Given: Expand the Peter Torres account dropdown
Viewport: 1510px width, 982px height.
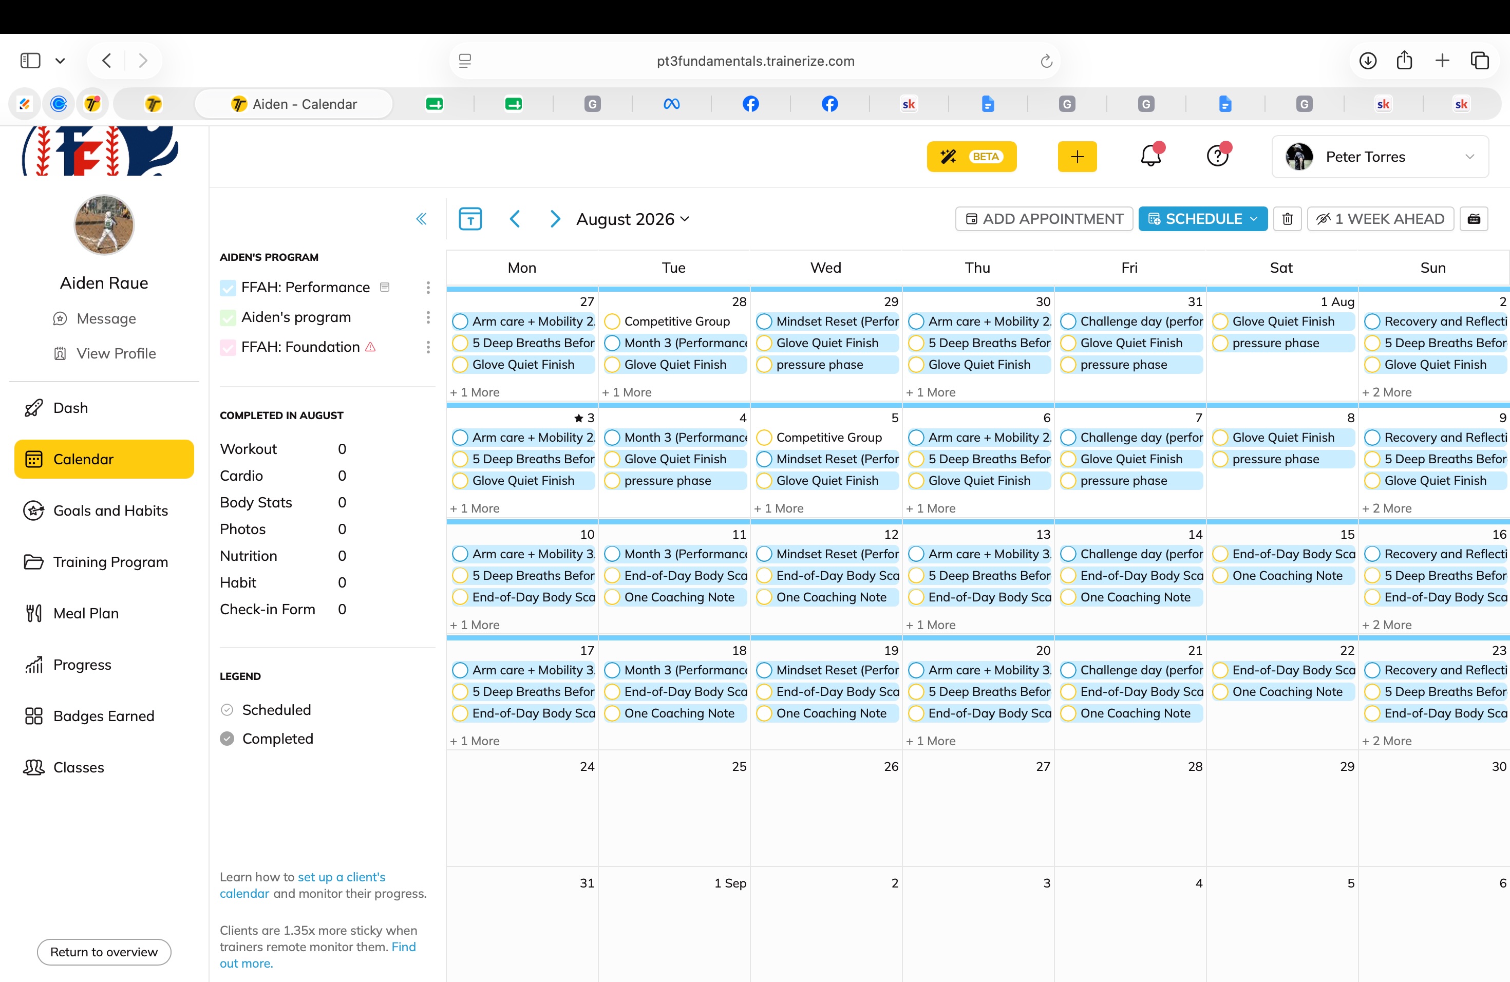Looking at the screenshot, I should [1380, 157].
